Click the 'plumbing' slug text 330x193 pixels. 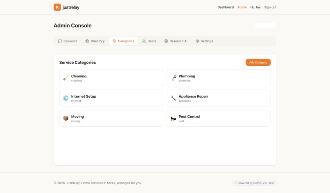coord(185,81)
